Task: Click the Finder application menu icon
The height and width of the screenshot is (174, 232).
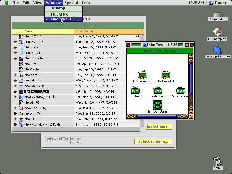Action: tap(211, 3)
